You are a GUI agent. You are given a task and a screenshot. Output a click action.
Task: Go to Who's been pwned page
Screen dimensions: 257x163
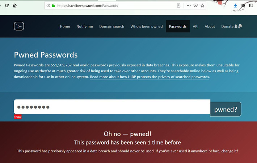(x=146, y=27)
